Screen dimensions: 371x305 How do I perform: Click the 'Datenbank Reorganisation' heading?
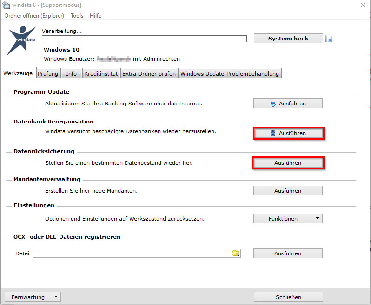coord(53,122)
